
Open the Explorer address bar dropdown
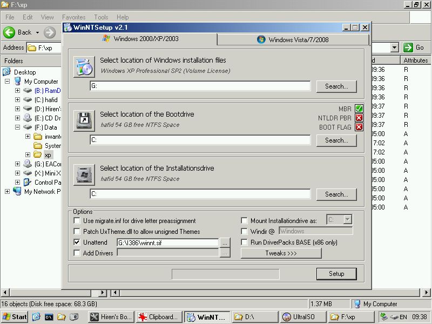click(395, 48)
